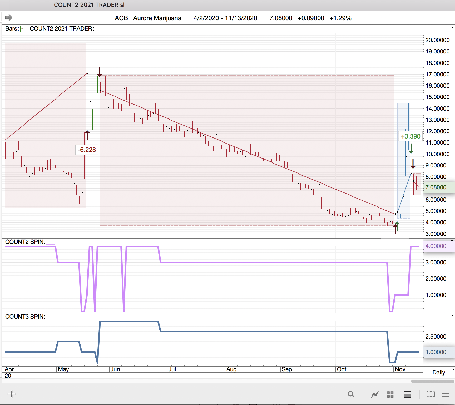
Task: Select the COUNT2 2021 TRADER legend label
Action: click(62, 29)
